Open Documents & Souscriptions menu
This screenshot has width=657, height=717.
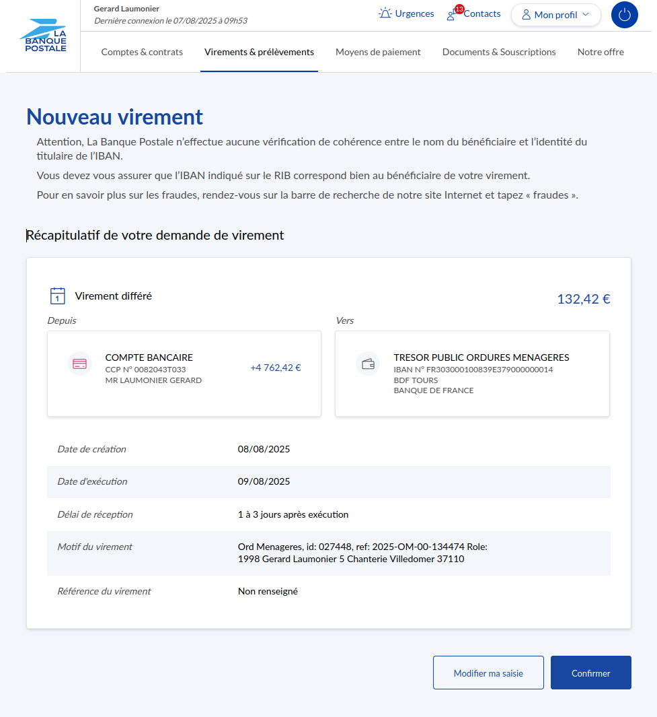point(499,52)
